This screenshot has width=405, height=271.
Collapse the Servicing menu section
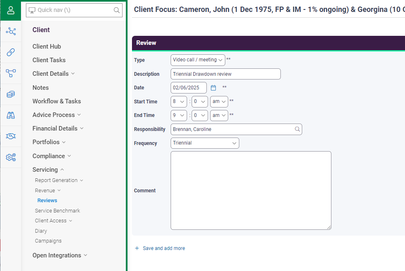click(x=48, y=170)
